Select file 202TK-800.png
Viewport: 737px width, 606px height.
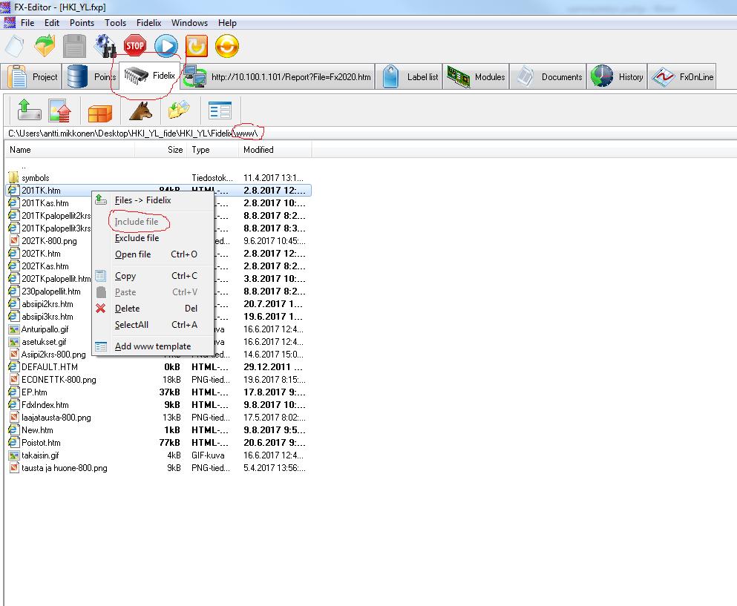coord(49,241)
